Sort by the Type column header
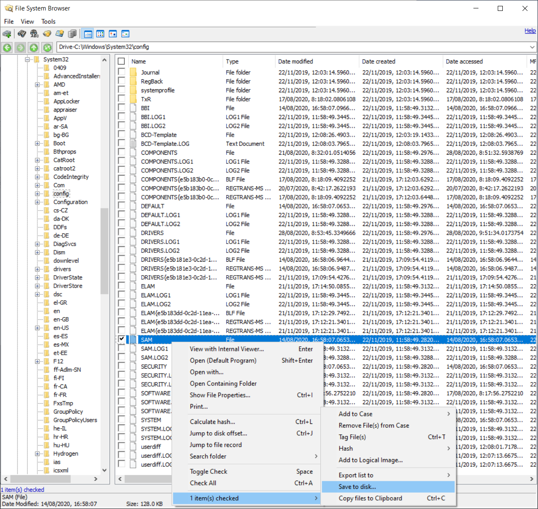Viewport: 538px width, 509px height. pyautogui.click(x=249, y=61)
